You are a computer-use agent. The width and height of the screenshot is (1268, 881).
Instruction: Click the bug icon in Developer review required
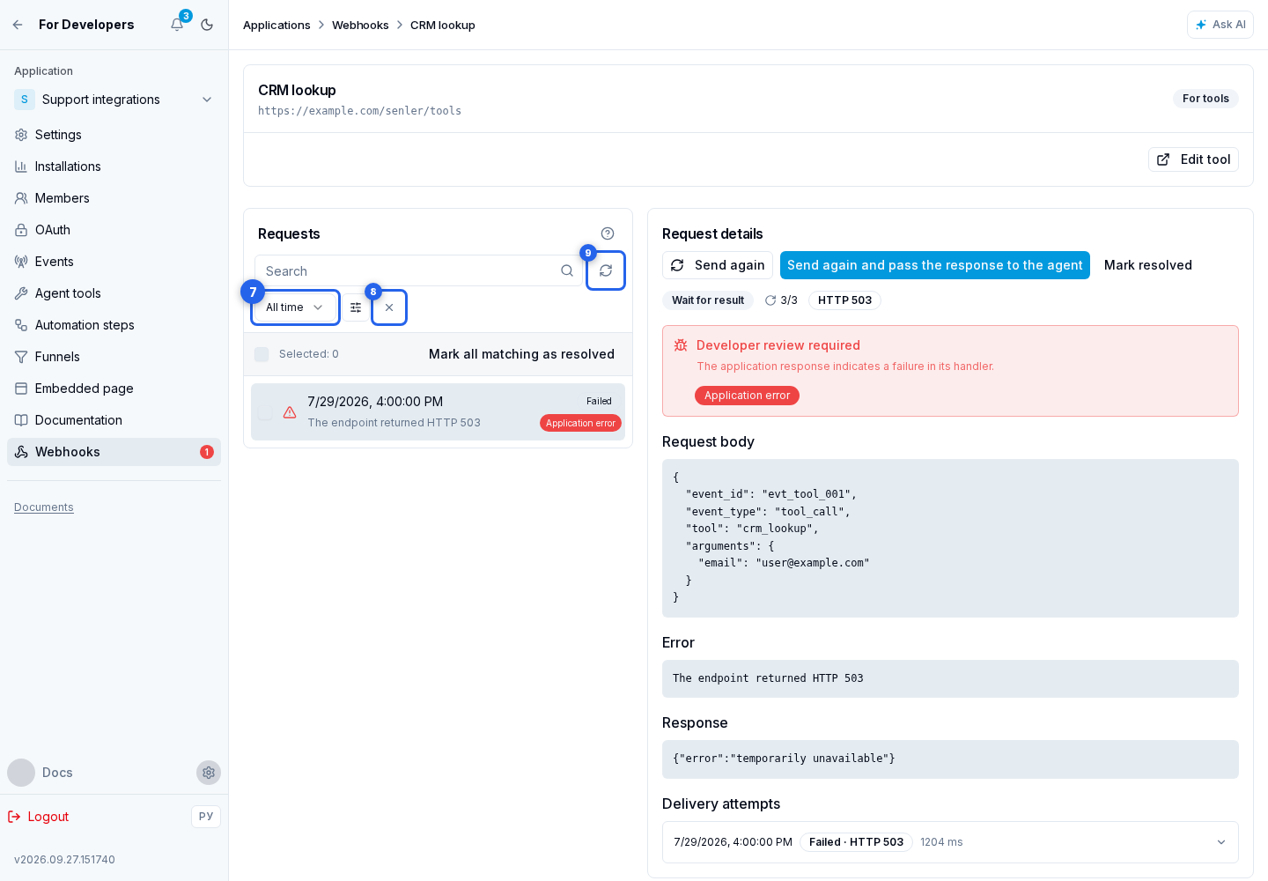(x=681, y=345)
